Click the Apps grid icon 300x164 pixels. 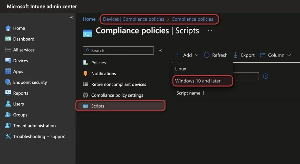pyautogui.click(x=8, y=71)
